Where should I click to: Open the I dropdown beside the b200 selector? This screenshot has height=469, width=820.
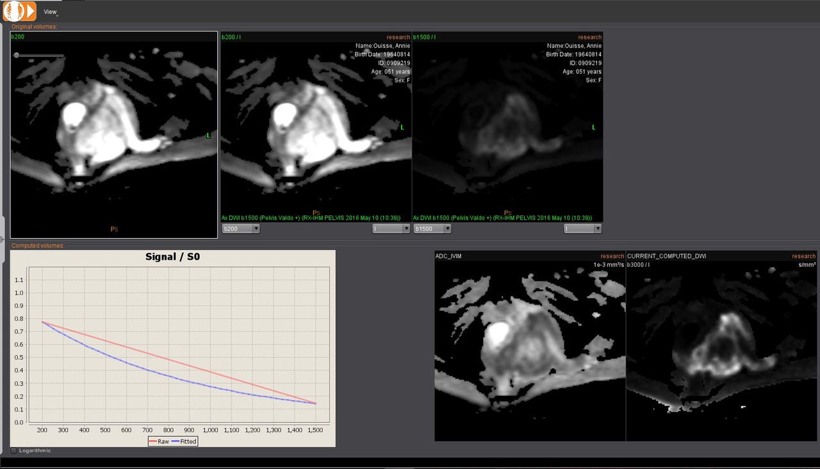coord(391,228)
